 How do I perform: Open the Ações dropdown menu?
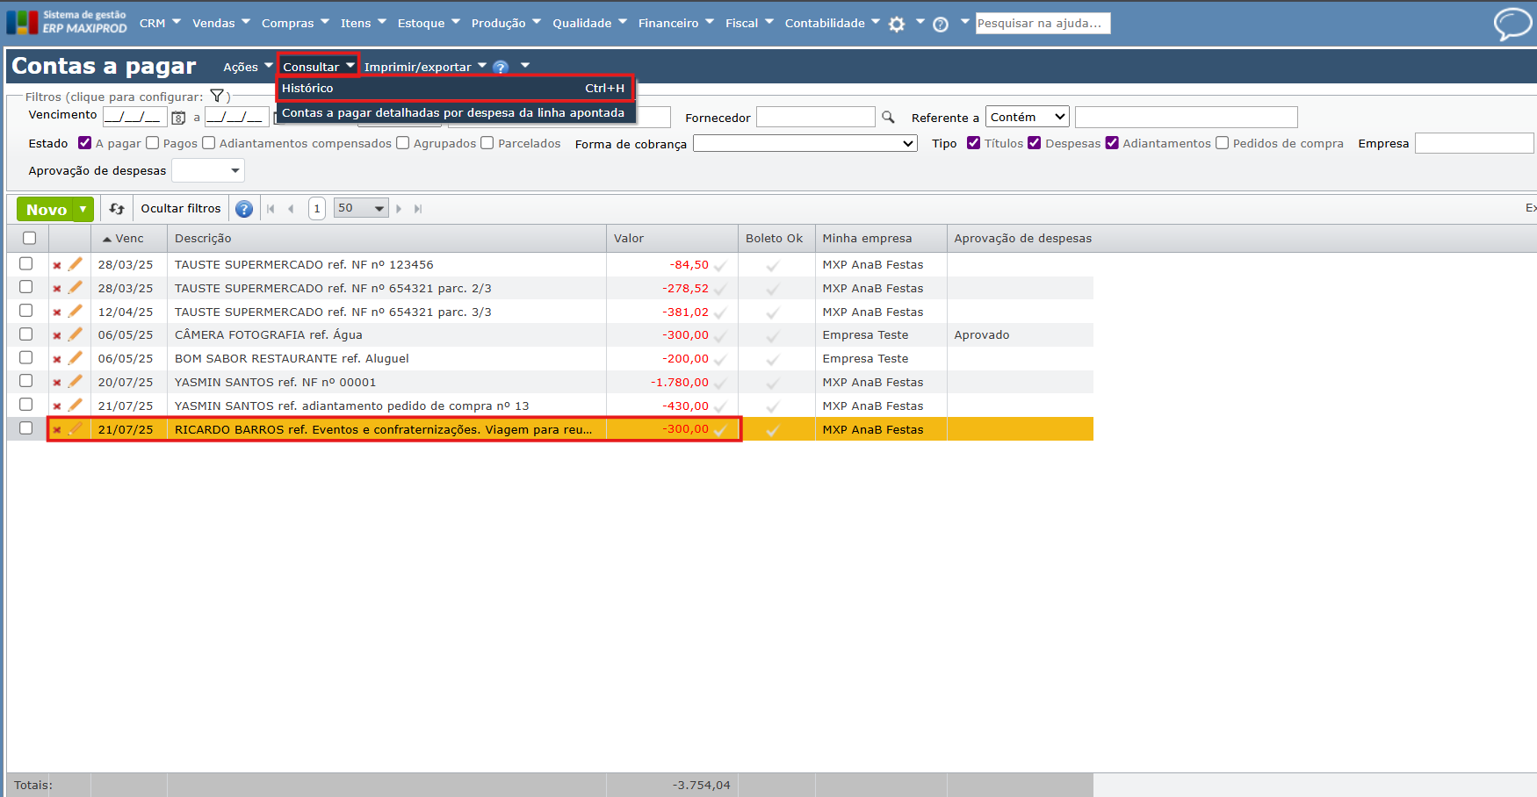tap(248, 67)
